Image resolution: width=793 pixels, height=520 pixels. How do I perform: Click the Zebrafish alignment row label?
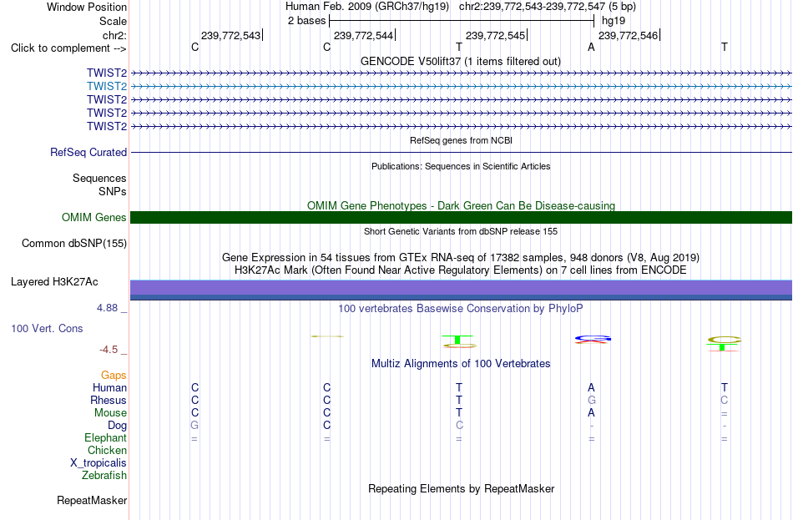point(104,476)
